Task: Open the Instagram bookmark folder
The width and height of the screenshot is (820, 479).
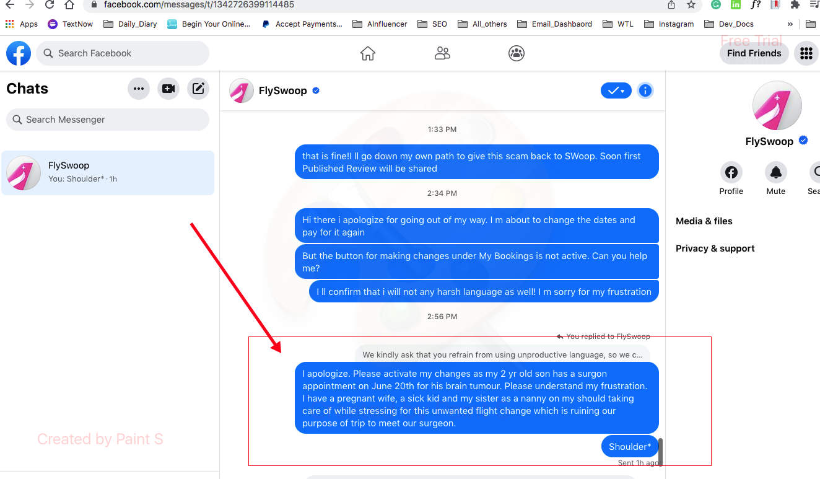Action: pos(669,24)
